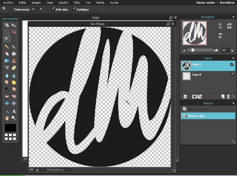Click the Iniciar sesión link
The height and width of the screenshot is (176, 237).
(205, 3)
